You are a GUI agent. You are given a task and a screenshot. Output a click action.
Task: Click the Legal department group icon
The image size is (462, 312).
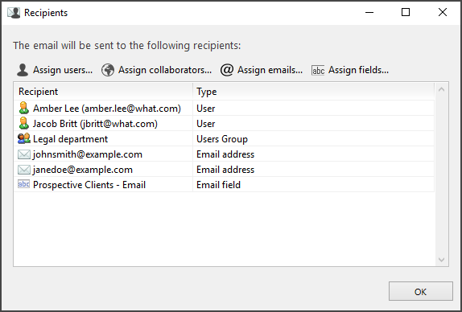coord(24,138)
